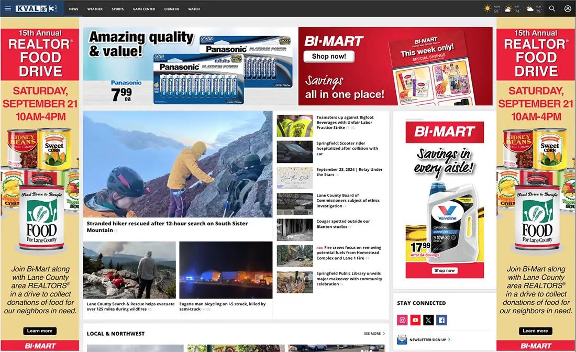576x352 pixels.
Task: Click the current weather sun icon
Action: coord(487,8)
